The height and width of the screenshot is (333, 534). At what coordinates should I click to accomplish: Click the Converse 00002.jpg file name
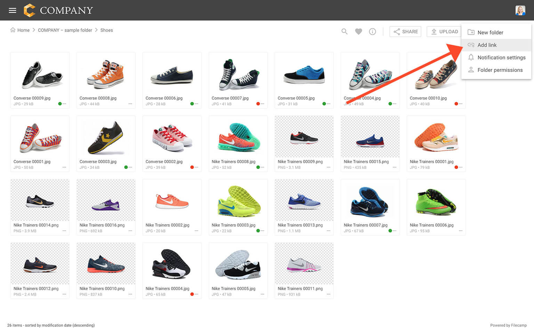coord(164,162)
